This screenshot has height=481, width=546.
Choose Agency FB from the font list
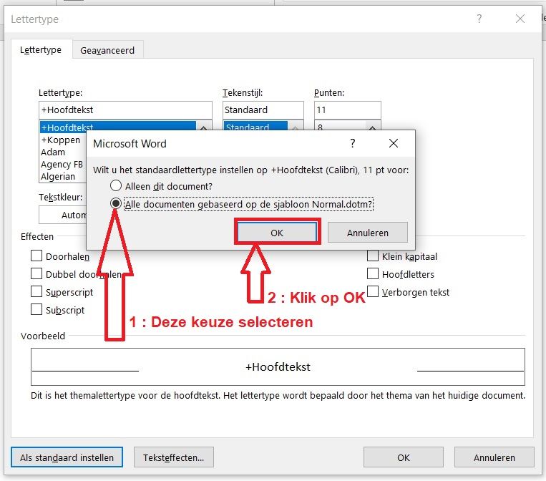pos(63,165)
